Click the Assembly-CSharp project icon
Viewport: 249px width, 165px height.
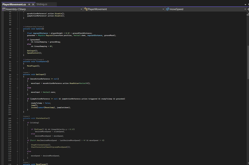pos(3,9)
